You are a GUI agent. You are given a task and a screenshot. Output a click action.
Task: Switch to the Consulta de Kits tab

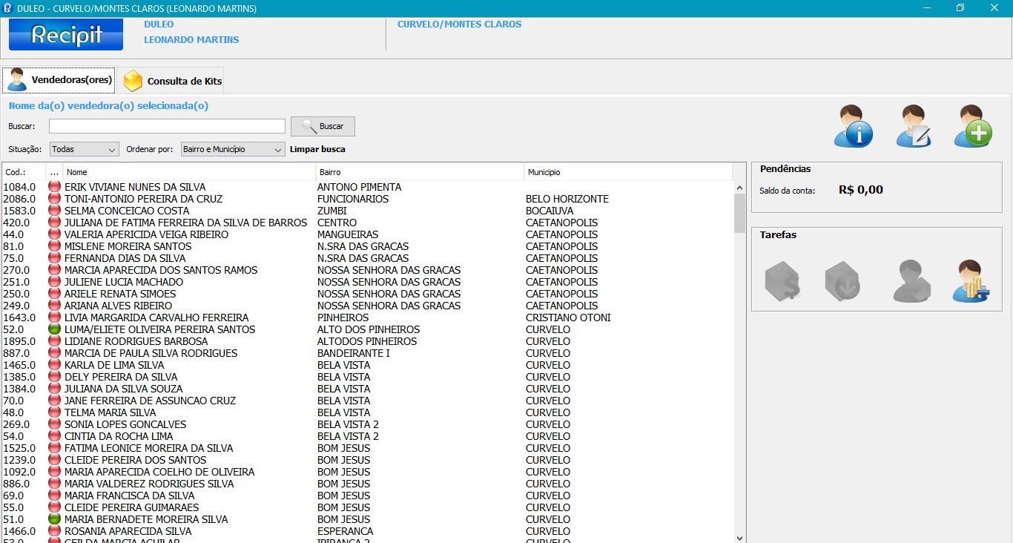(x=173, y=81)
